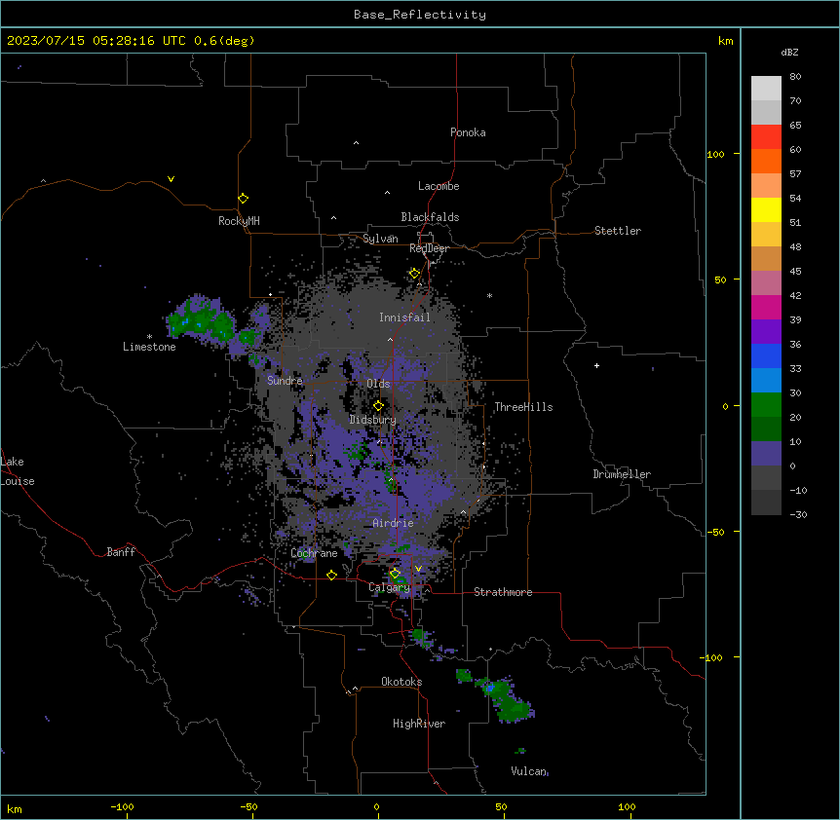The image size is (840, 820).
Task: Pick the bright yellow 51-54 dBZ swatch
Action: click(x=766, y=209)
